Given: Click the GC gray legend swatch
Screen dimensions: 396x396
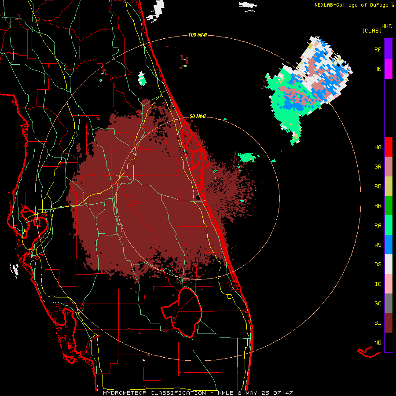Looking at the screenshot, I should click(389, 303).
